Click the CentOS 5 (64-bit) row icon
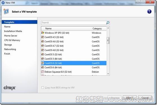Image resolution: width=157 pixels, height=105 pixels. coord(43,59)
